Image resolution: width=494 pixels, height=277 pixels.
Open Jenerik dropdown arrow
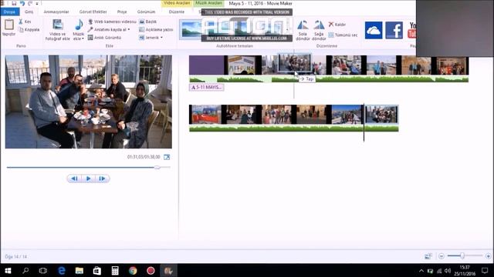click(x=161, y=38)
